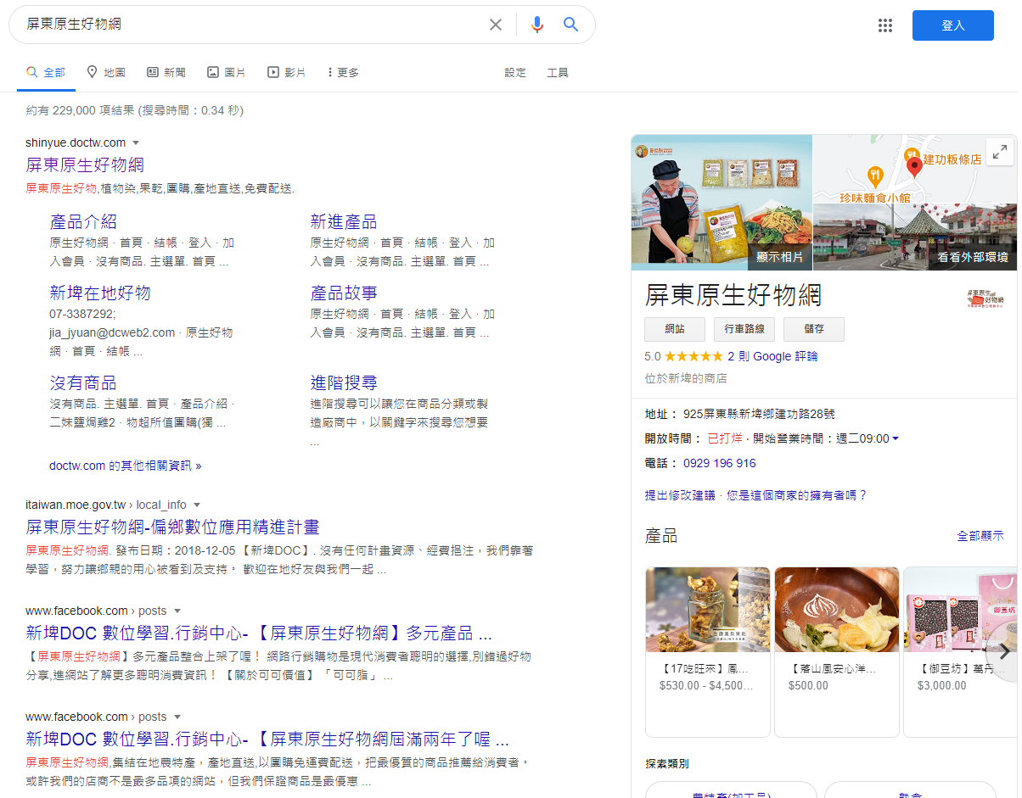This screenshot has height=798, width=1022.
Task: Clear the search box with X icon
Action: click(496, 25)
